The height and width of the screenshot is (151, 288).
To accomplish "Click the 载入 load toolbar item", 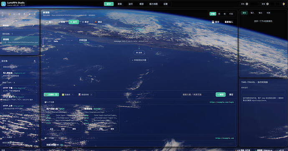I will tap(49, 22).
